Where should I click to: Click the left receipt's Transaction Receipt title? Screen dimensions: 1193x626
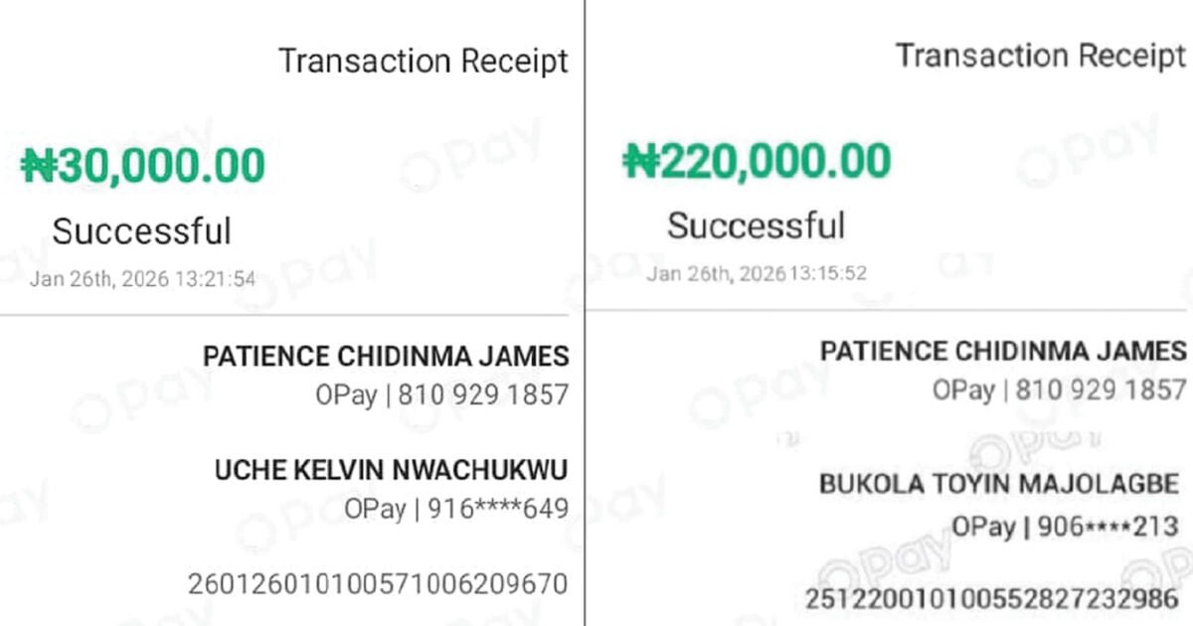point(424,61)
